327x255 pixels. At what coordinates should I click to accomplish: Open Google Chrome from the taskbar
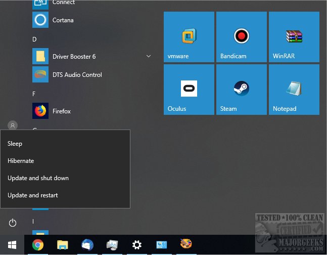click(38, 244)
